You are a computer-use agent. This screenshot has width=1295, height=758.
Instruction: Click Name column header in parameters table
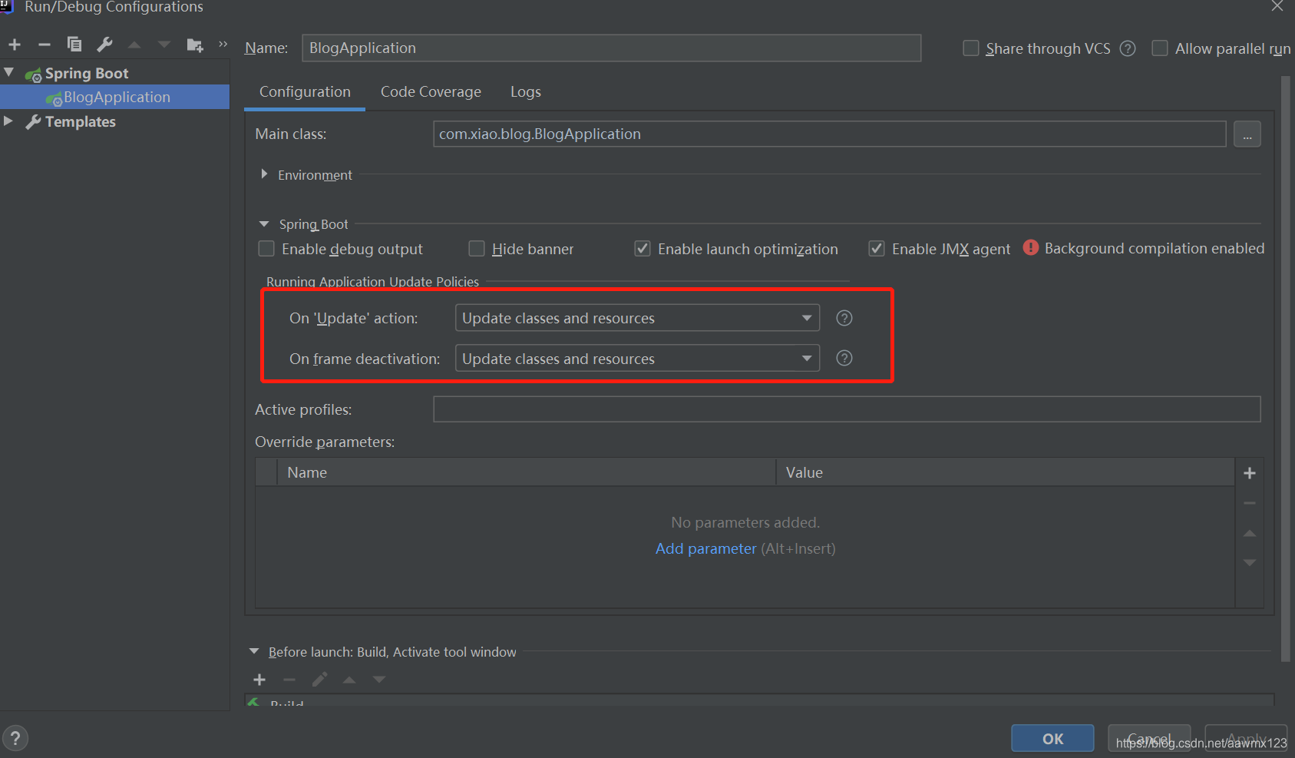(527, 472)
